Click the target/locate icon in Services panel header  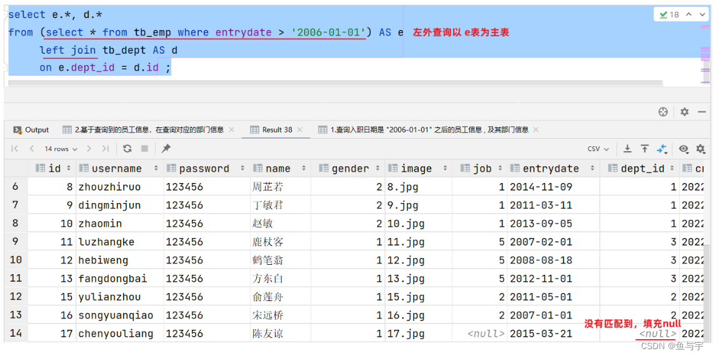[663, 111]
